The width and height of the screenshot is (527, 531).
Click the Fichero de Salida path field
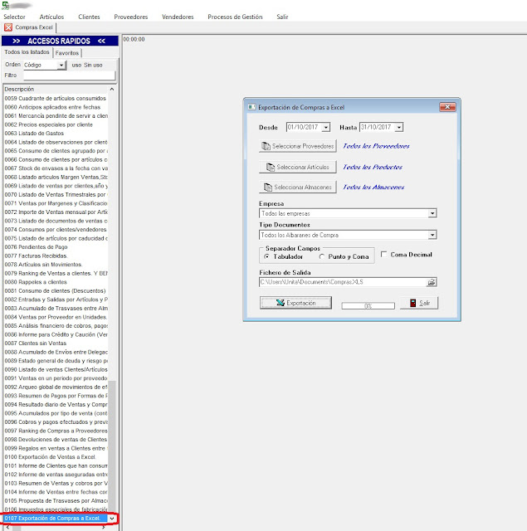click(x=343, y=282)
